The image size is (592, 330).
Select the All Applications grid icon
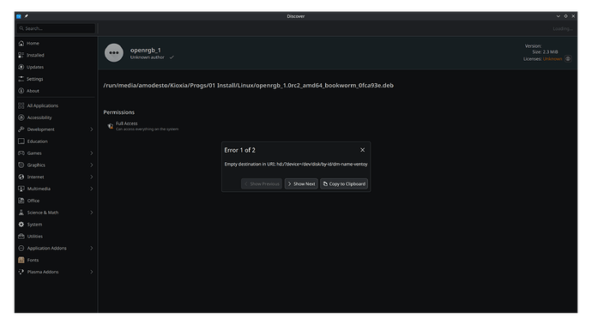click(x=21, y=105)
